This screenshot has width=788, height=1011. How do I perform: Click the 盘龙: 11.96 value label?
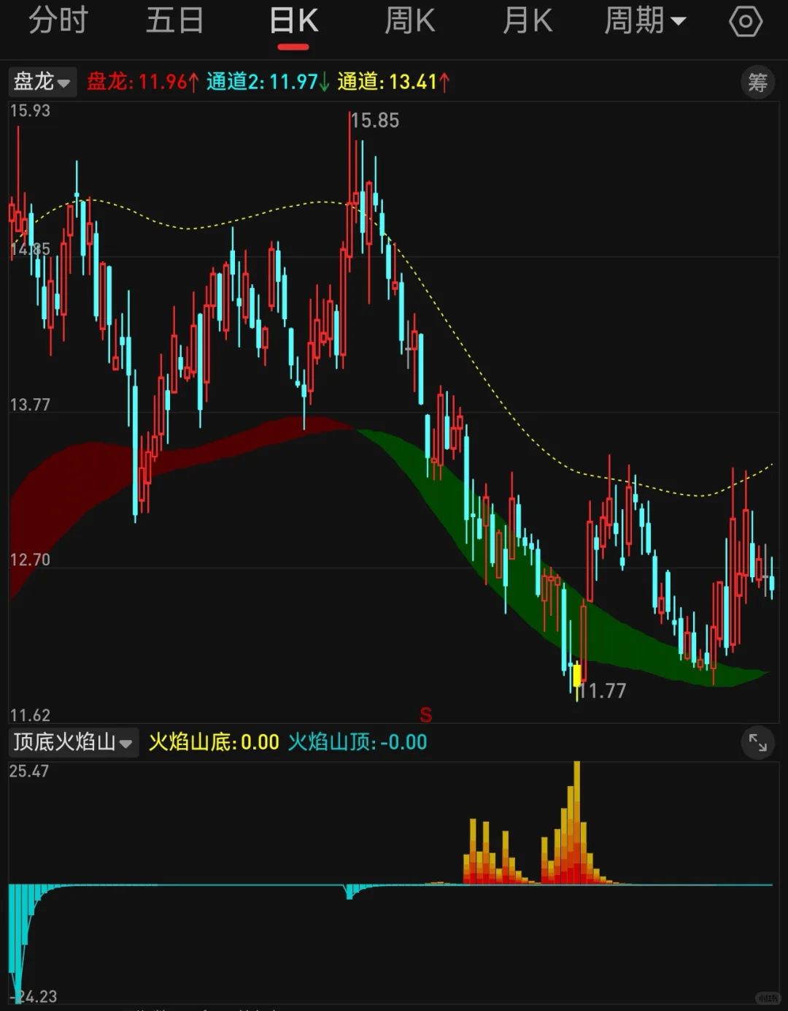point(142,81)
